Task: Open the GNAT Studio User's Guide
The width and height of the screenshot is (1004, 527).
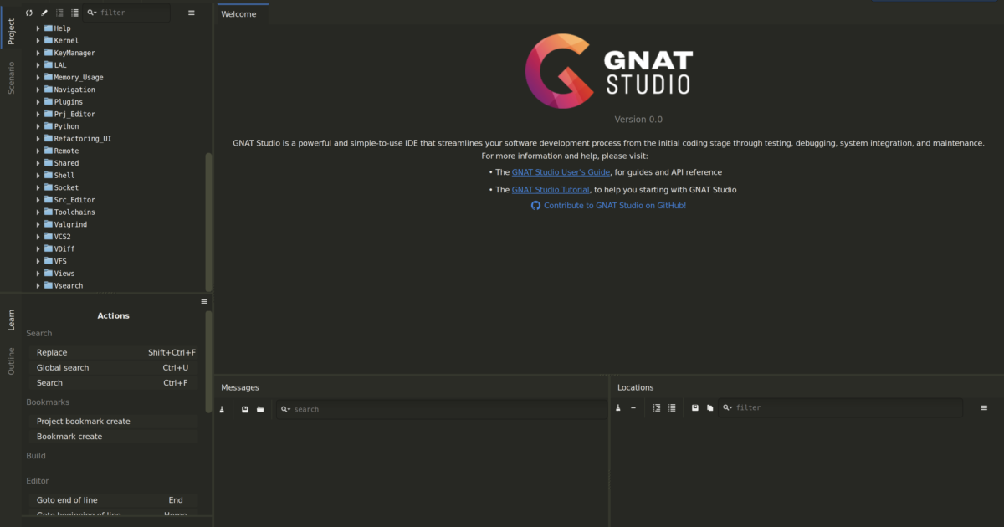Action: (x=561, y=171)
